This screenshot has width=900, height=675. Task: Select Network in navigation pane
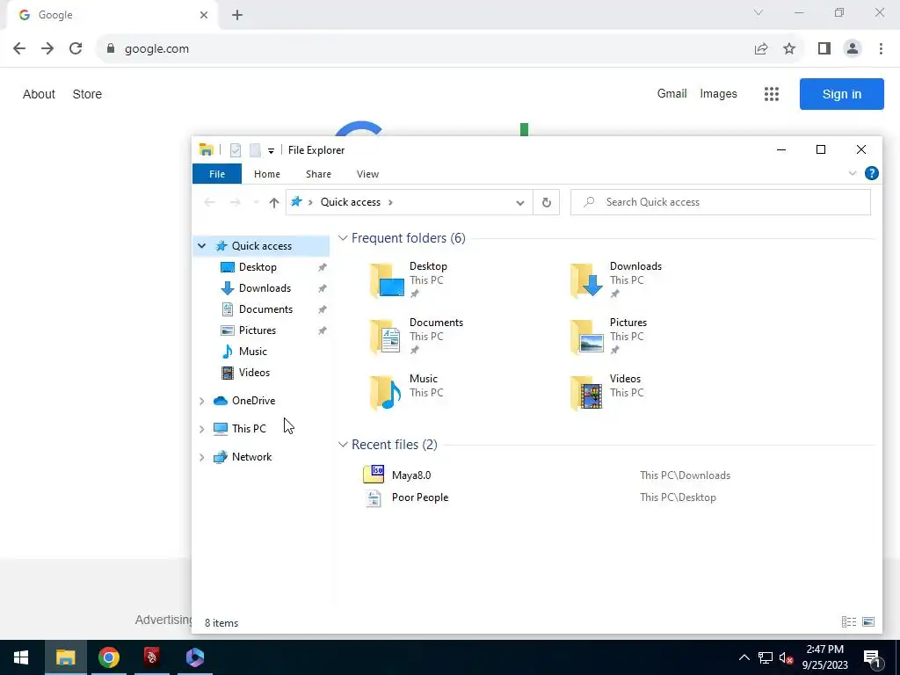251,457
